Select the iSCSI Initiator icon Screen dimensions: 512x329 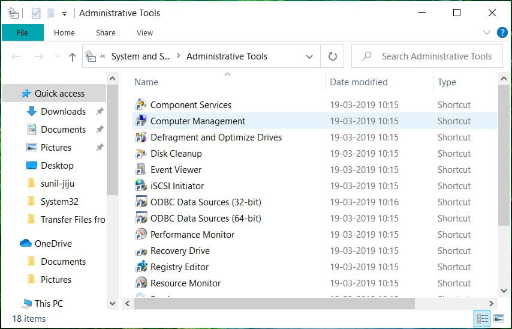(141, 186)
